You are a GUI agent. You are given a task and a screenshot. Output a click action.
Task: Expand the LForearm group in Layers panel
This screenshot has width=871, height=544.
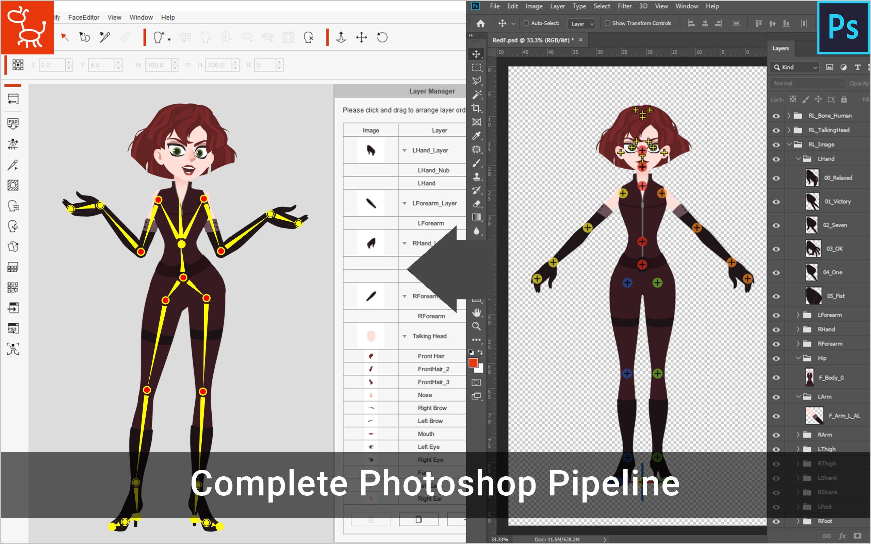799,314
